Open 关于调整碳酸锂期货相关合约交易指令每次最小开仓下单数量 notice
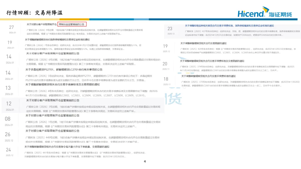The height and width of the screenshot is (169, 301). point(67,147)
